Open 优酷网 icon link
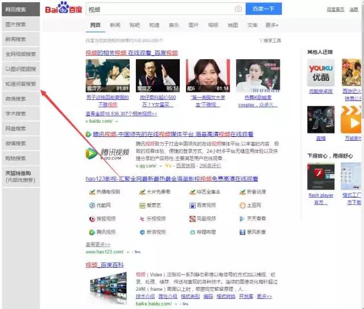364x309 pixels. [x=100, y=205]
